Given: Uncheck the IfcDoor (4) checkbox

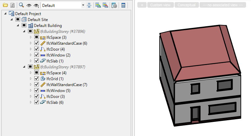Looking at the screenshot, I should [37, 49].
